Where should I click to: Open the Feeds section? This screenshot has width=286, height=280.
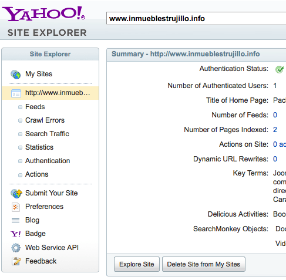35,107
